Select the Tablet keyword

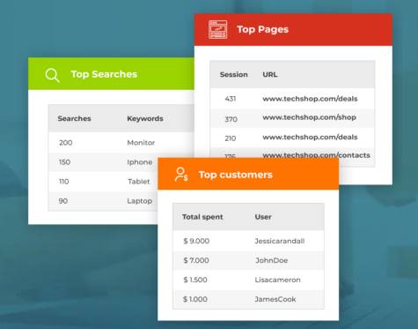pyautogui.click(x=139, y=182)
